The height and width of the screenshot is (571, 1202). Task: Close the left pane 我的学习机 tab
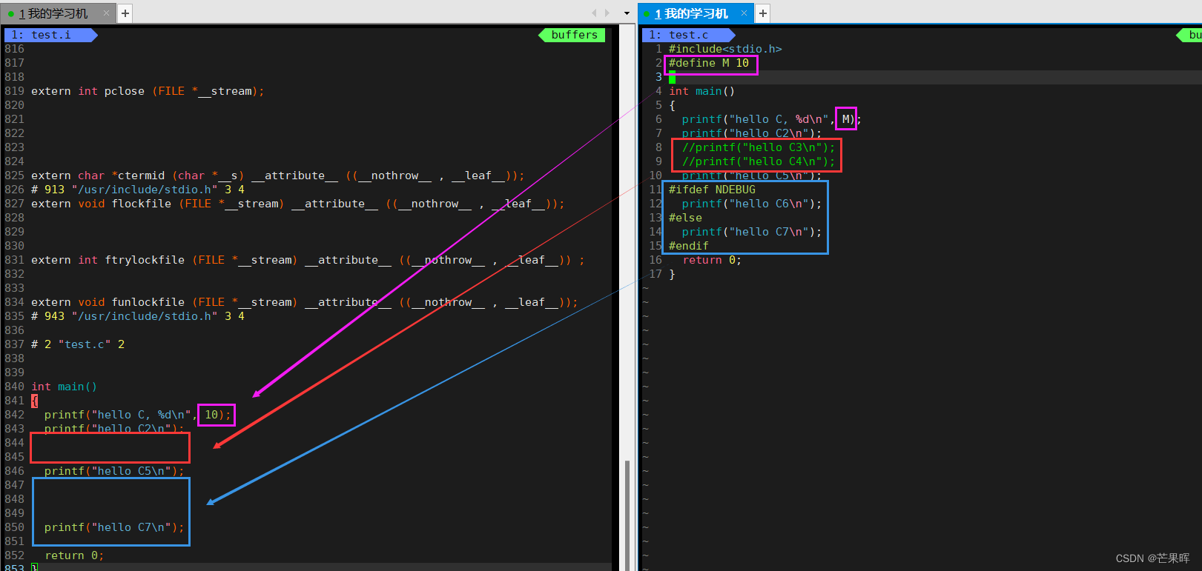tap(107, 13)
